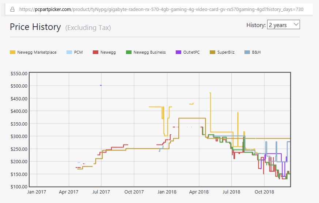Click the $200.00 y-axis label
This screenshot has width=319, height=203.
(x=19, y=161)
